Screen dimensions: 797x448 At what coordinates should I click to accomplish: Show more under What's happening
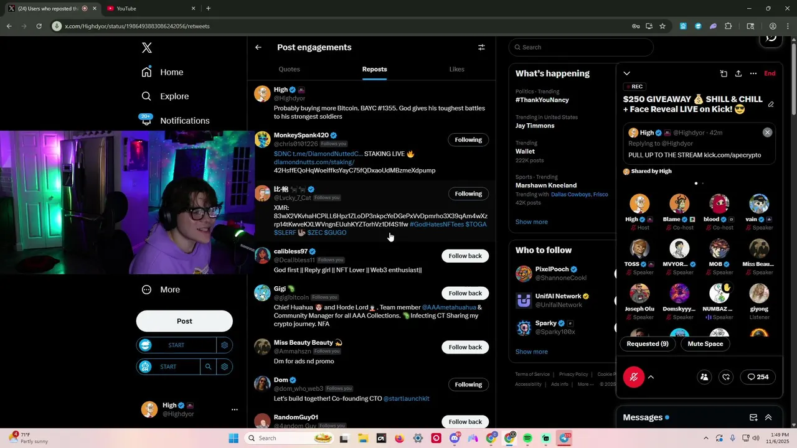pyautogui.click(x=531, y=222)
